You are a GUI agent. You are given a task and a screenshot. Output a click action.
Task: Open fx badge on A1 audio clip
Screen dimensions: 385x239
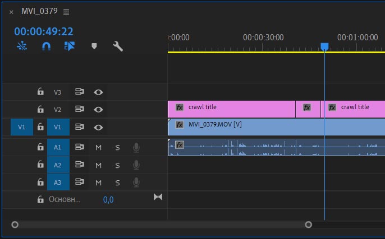pyautogui.click(x=180, y=145)
